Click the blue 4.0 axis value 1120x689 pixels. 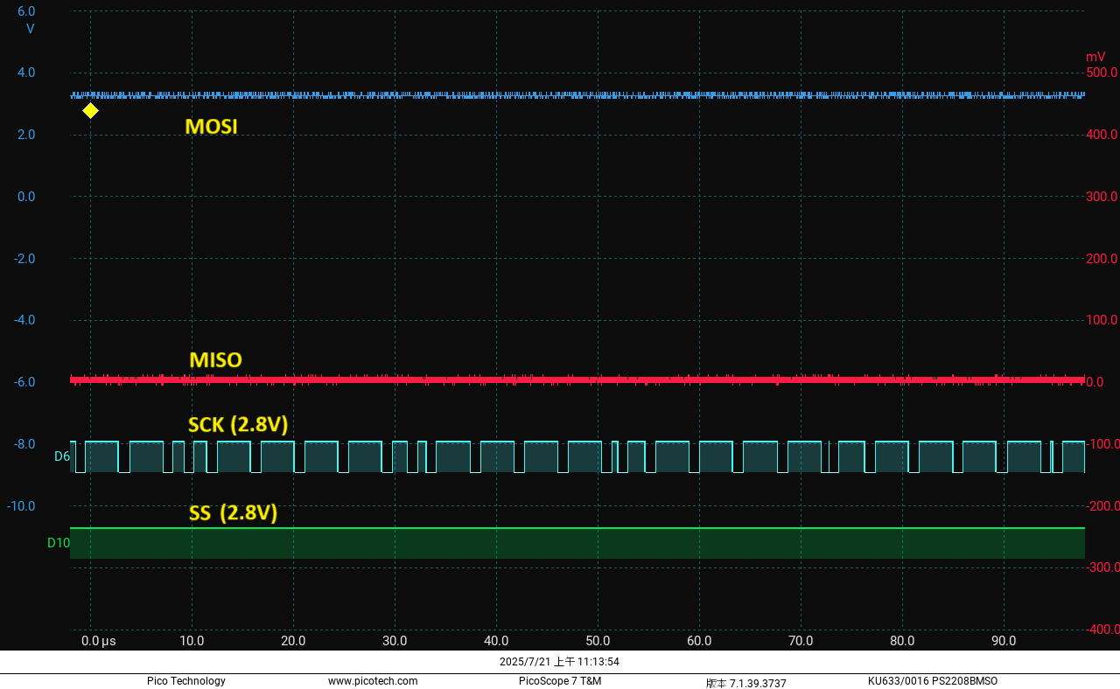coord(26,73)
